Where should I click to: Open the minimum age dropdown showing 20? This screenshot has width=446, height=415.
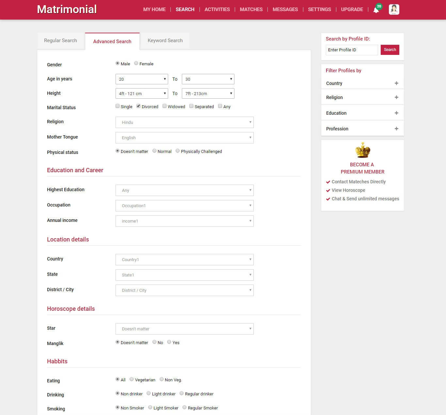142,79
